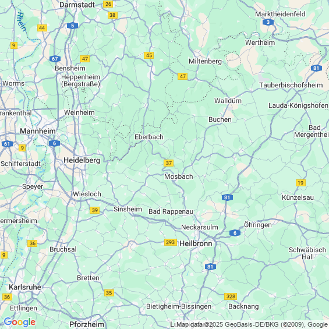Select the Schwäbisch Hall label
This screenshot has height=329, width=329.
(x=307, y=253)
